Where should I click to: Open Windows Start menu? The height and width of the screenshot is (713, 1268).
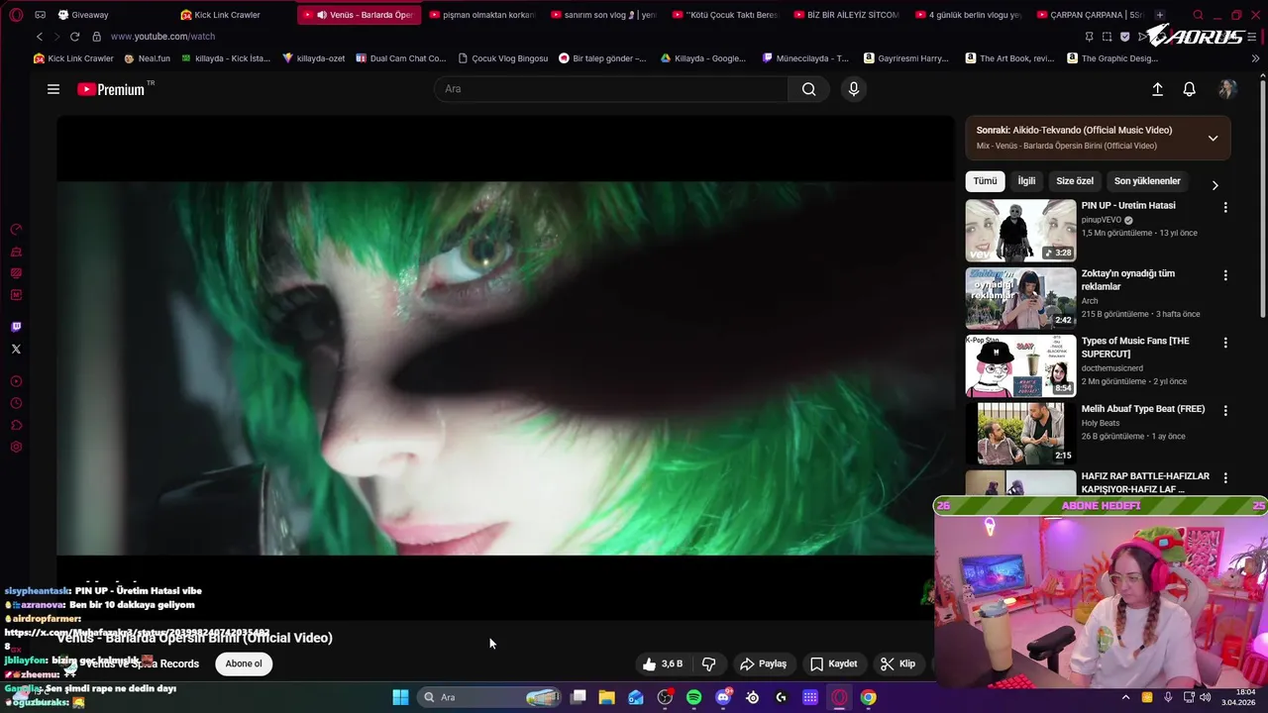400,697
